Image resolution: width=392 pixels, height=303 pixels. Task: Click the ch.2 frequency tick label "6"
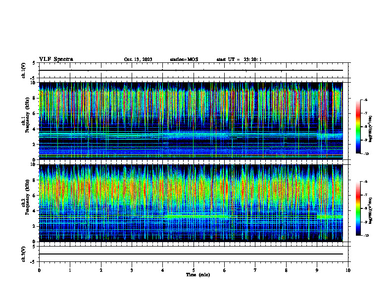[x=35, y=196]
